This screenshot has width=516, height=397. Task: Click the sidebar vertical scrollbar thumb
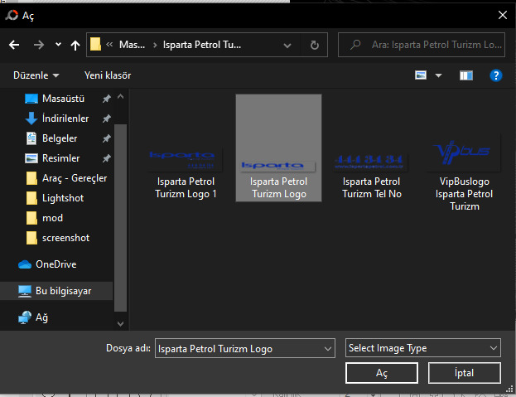pyautogui.click(x=120, y=218)
